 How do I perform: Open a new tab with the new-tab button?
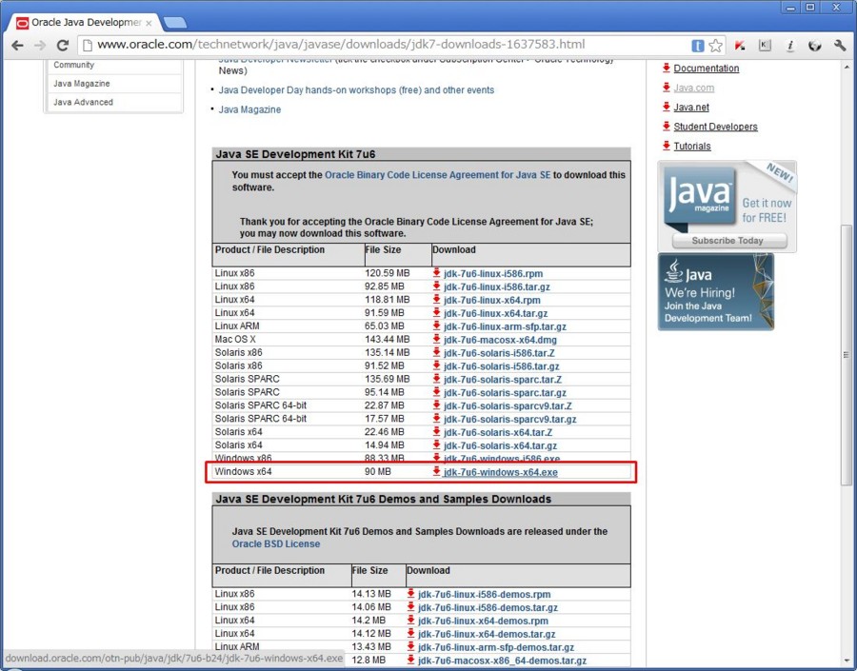click(x=175, y=23)
